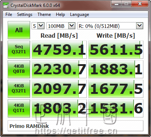Start the 4KiB Q8T8 test

[19, 69]
